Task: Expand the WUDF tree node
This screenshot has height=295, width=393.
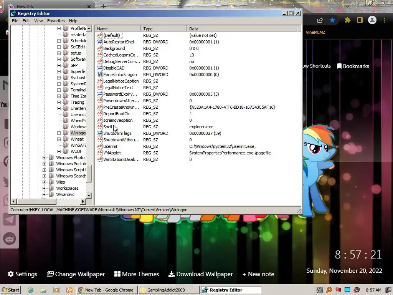Action: pyautogui.click(x=59, y=151)
